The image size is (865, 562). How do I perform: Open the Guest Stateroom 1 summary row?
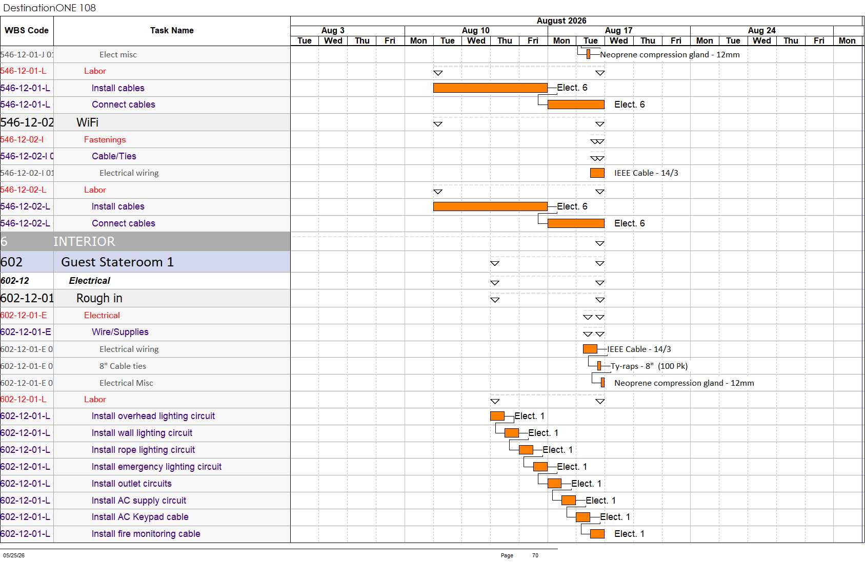(x=145, y=262)
